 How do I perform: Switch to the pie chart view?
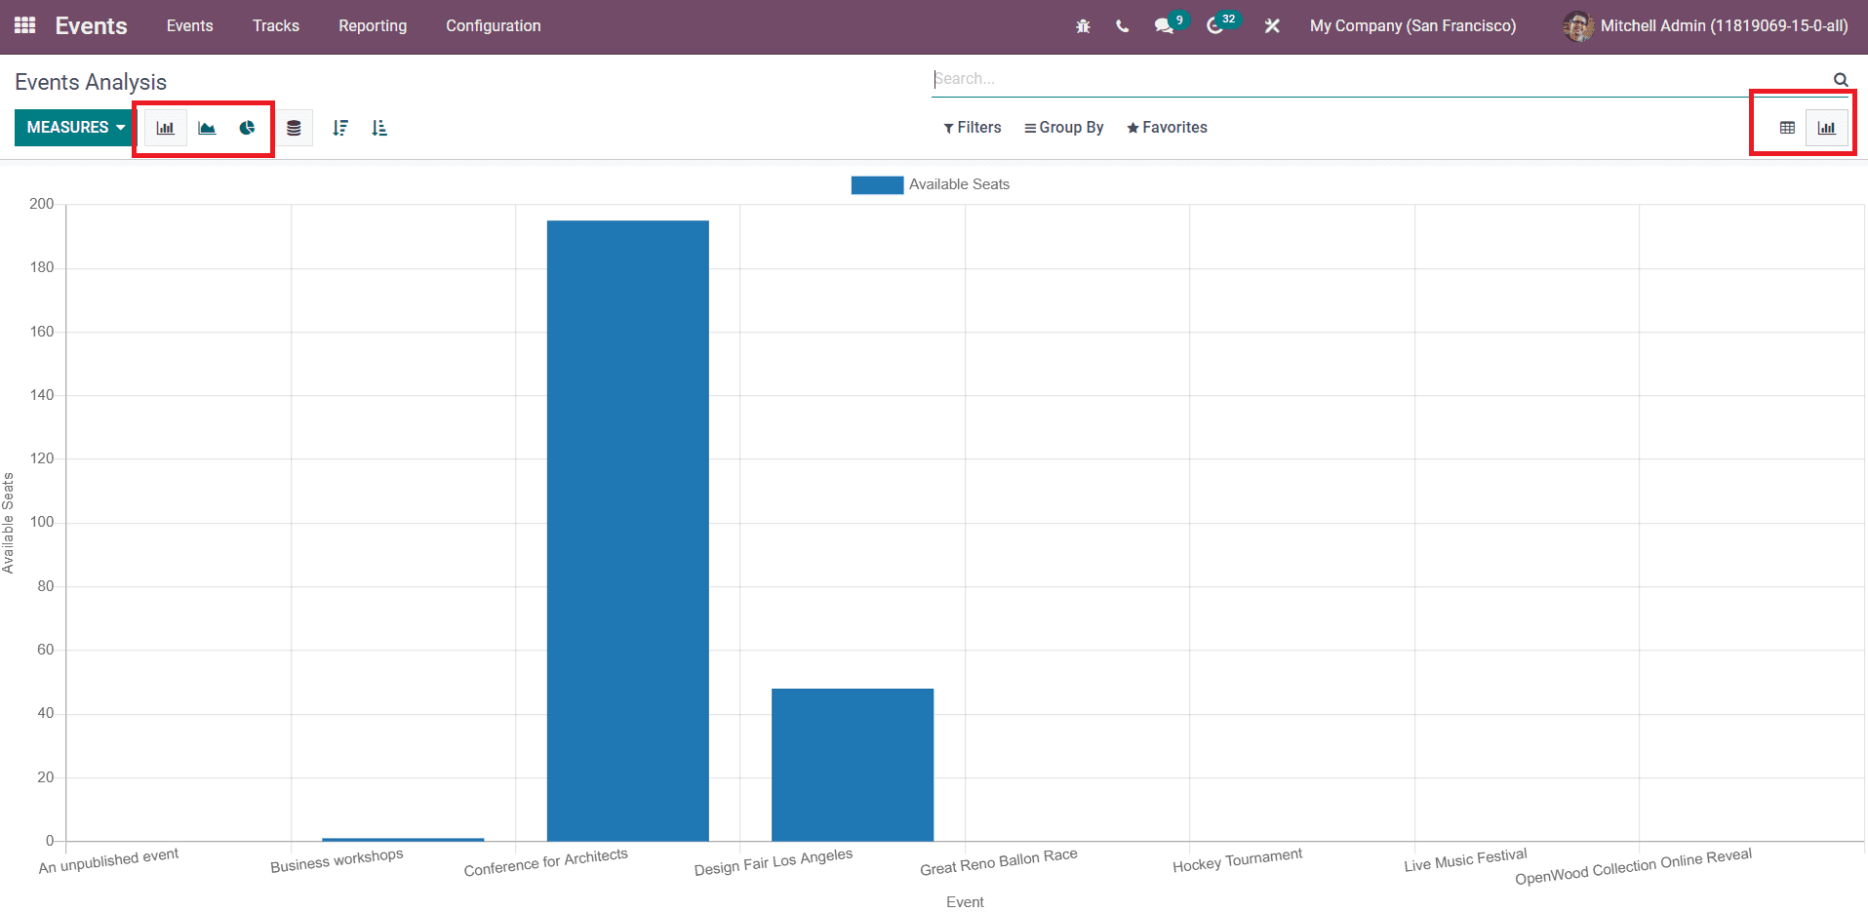pyautogui.click(x=247, y=127)
